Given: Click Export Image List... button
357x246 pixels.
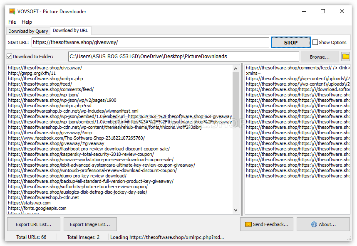Looking at the screenshot, I should point(90,224).
